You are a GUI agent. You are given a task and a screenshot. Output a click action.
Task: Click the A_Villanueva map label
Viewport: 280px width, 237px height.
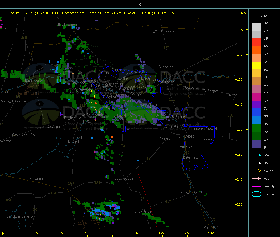tap(162, 31)
